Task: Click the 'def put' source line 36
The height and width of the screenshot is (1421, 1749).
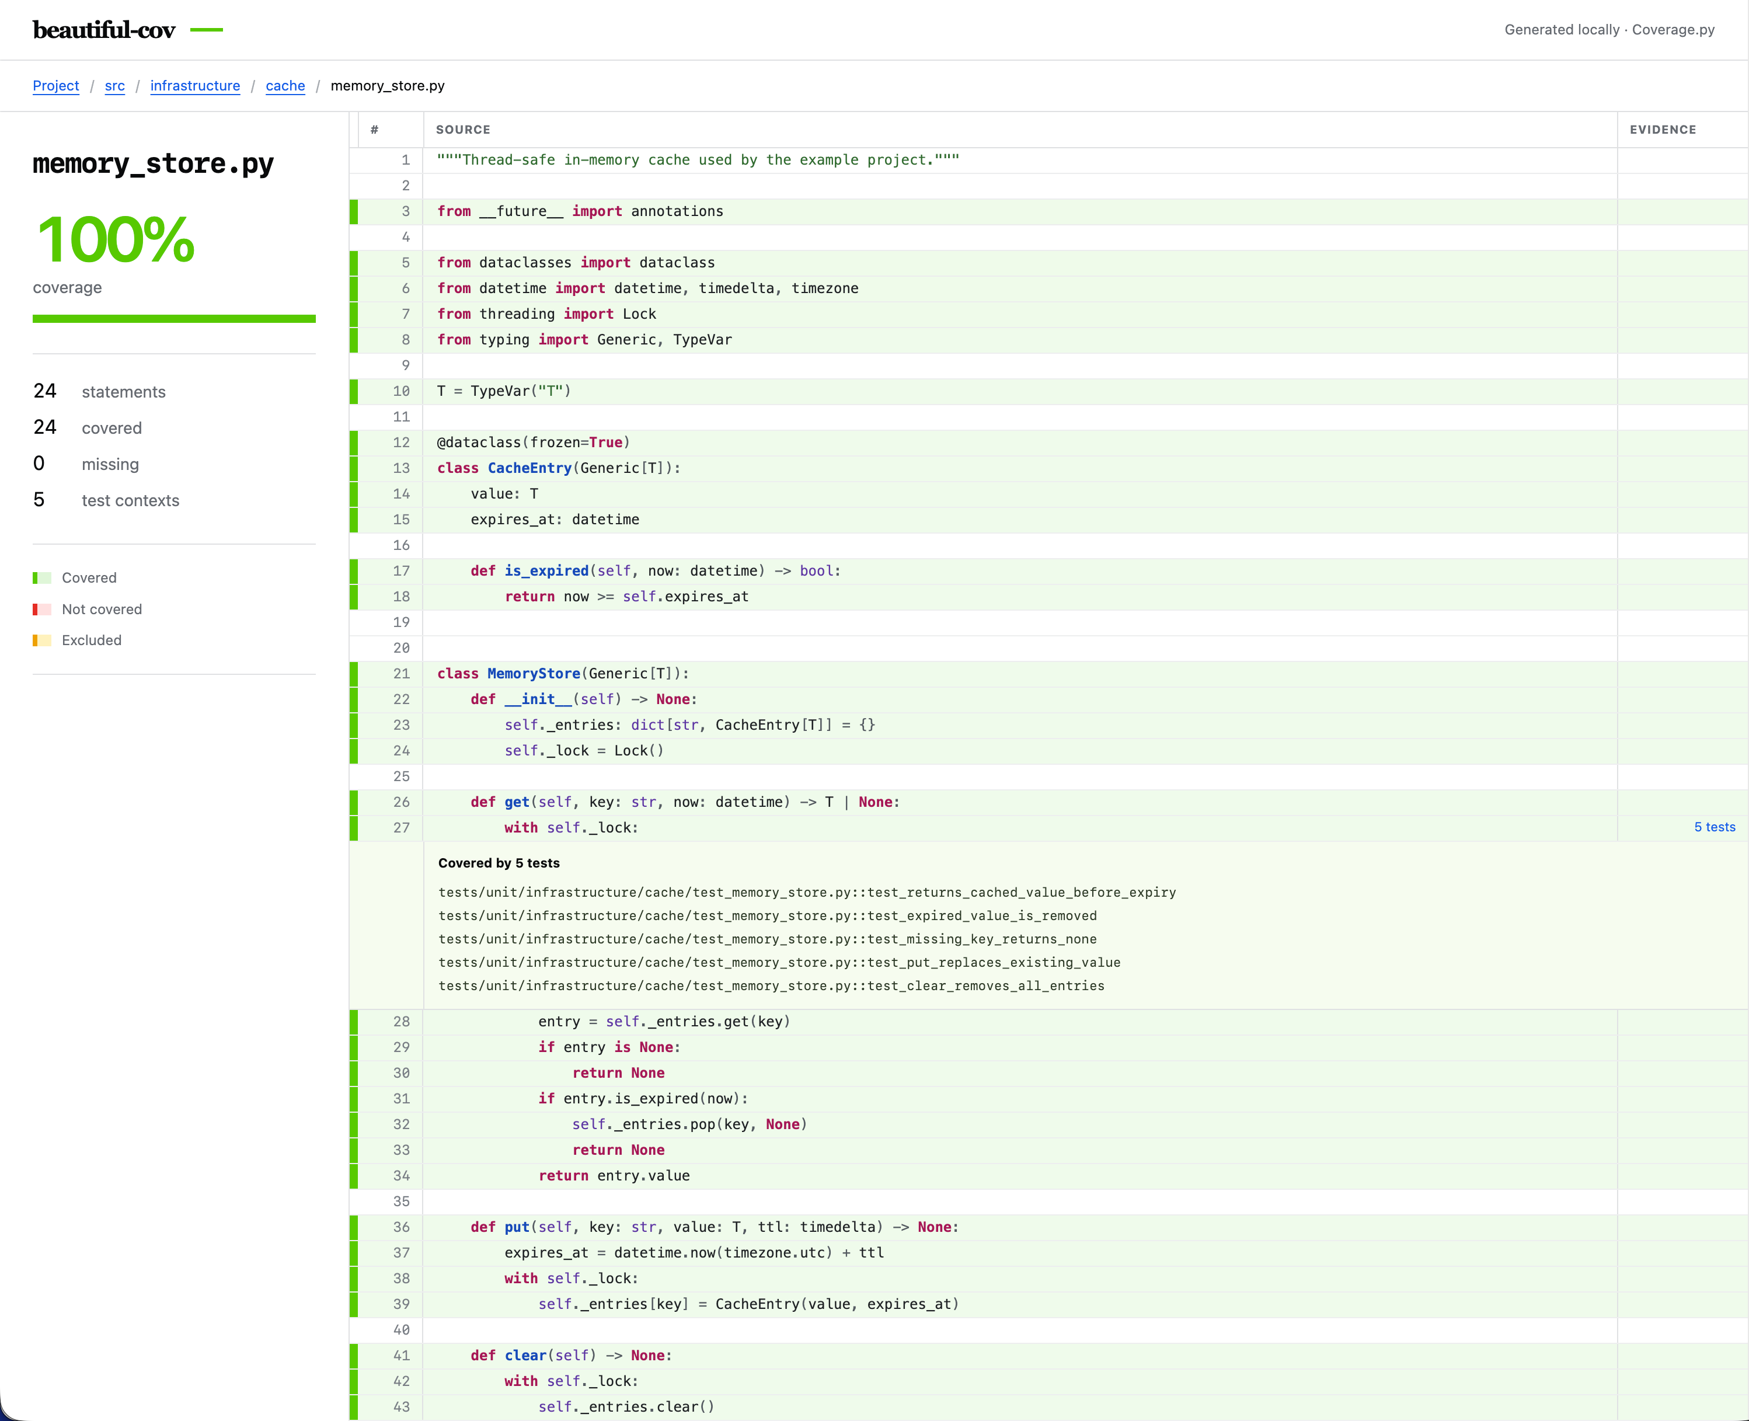Action: [x=715, y=1227]
